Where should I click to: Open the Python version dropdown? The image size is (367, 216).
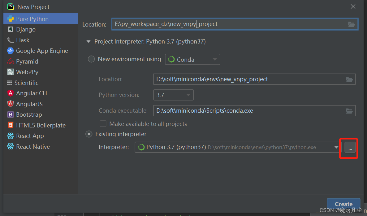pyautogui.click(x=173, y=95)
